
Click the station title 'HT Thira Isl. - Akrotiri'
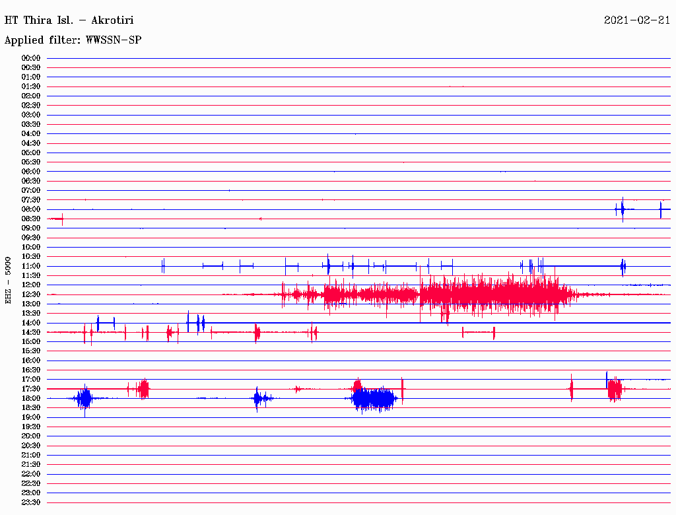click(x=69, y=20)
